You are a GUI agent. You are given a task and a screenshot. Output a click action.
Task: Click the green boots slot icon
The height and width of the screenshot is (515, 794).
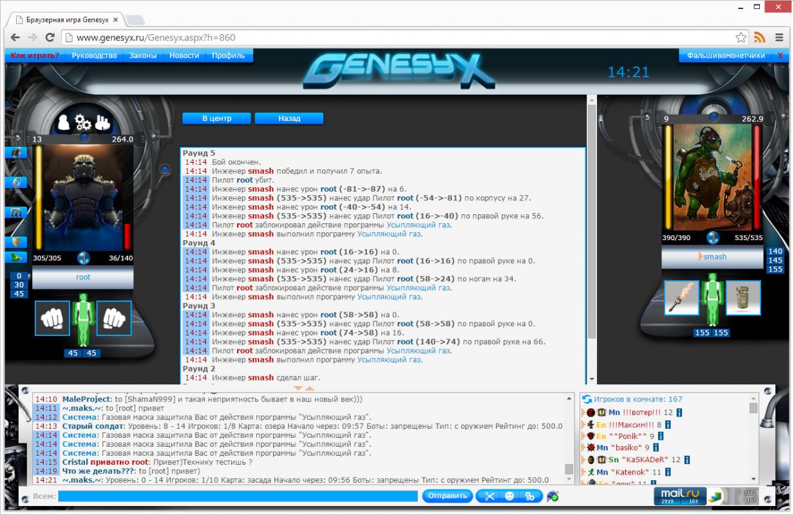(16, 257)
